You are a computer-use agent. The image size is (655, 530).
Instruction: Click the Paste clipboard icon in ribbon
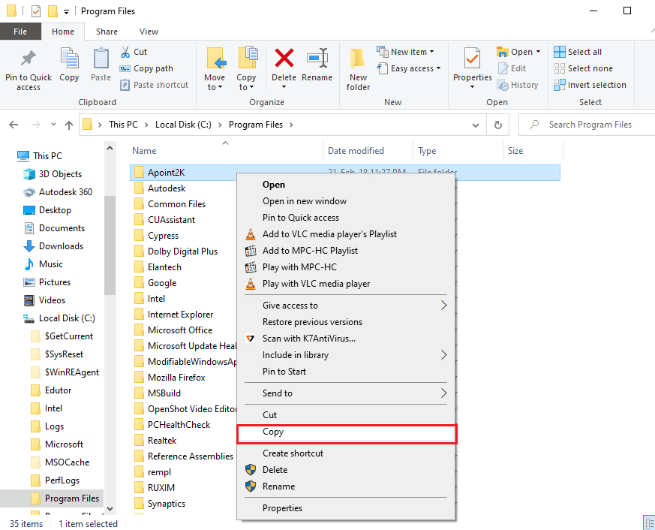pos(101,58)
